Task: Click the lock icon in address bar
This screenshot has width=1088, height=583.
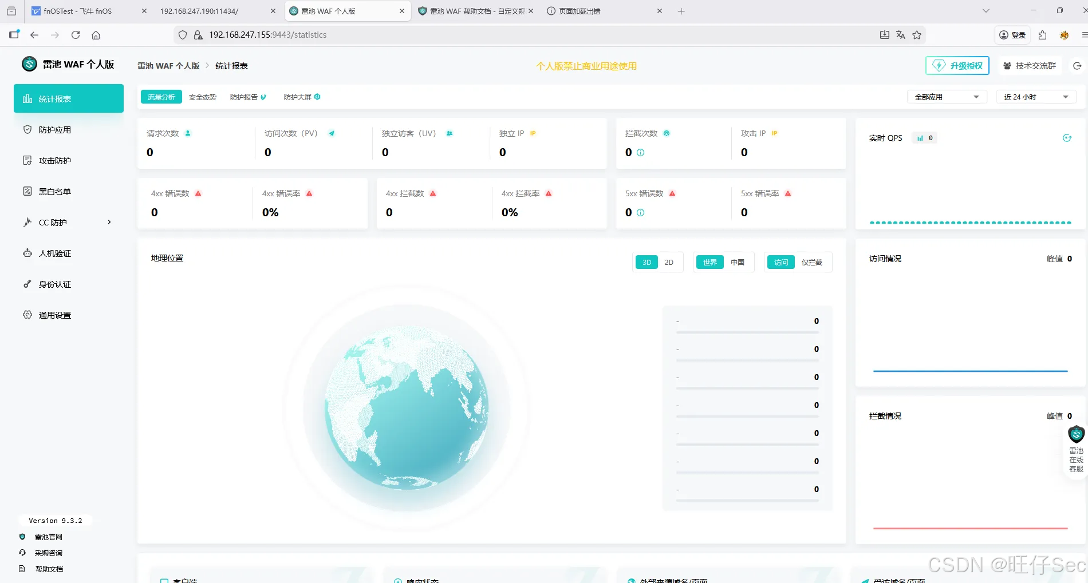Action: [198, 35]
